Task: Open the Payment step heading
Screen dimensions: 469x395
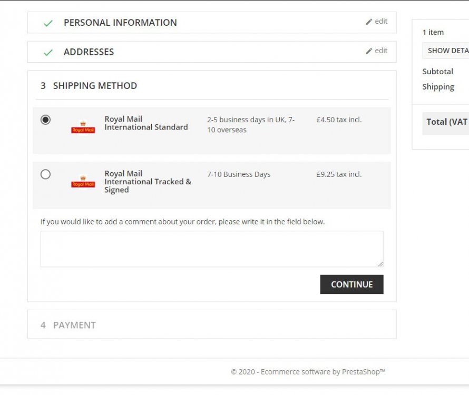Action: coord(74,325)
